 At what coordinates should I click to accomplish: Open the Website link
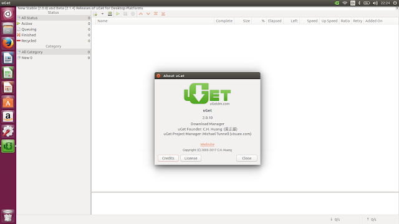tap(208, 144)
